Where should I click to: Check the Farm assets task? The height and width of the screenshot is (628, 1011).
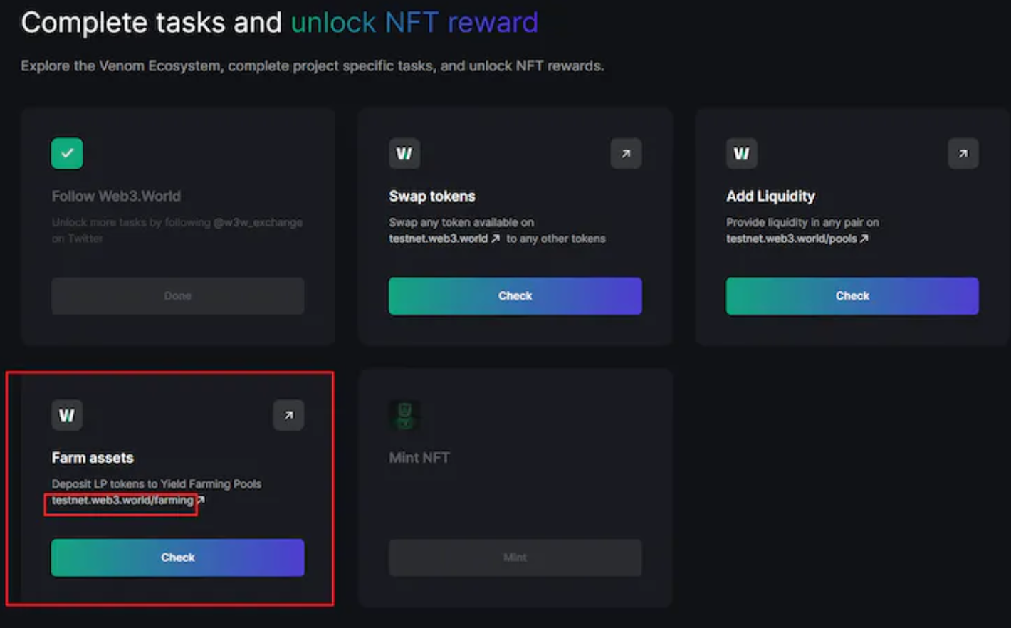(177, 558)
